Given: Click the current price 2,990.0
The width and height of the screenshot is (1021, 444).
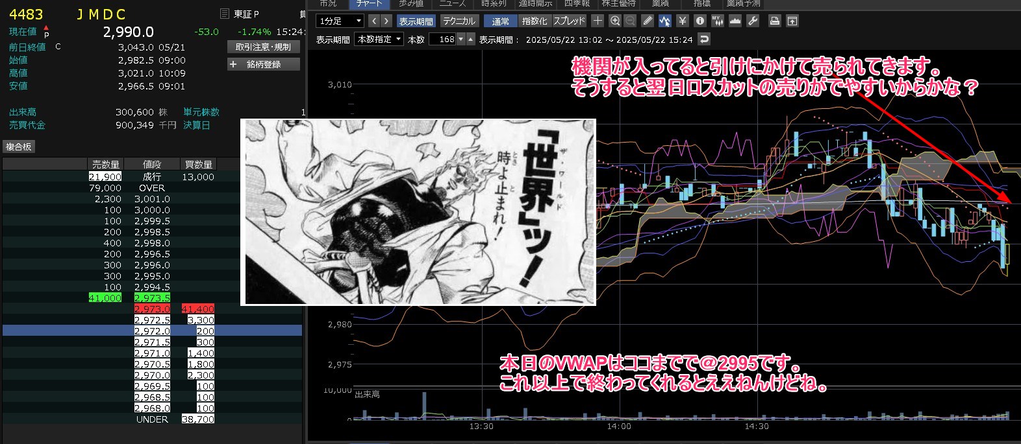Looking at the screenshot, I should 129,32.
